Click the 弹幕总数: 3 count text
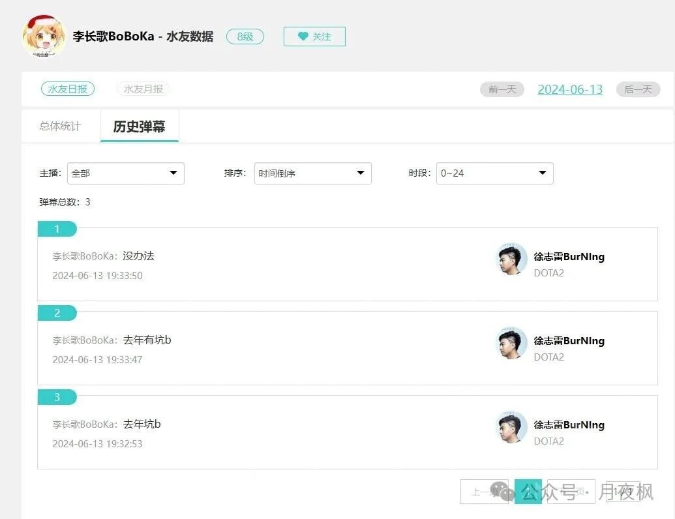 coord(65,202)
